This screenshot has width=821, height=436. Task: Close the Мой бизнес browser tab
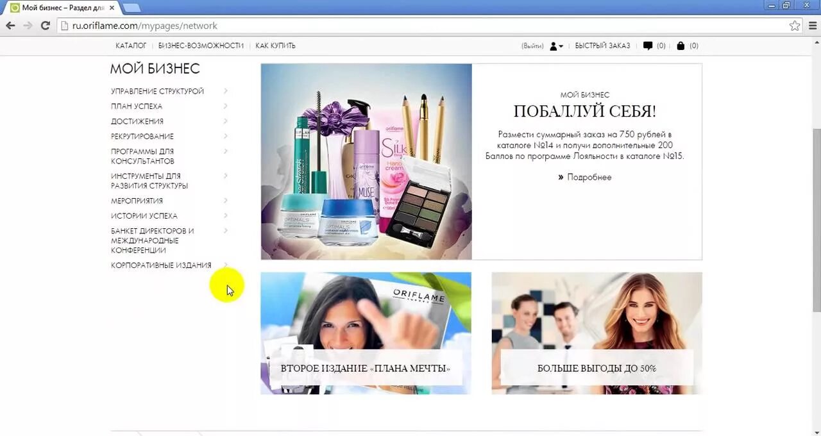tap(112, 8)
